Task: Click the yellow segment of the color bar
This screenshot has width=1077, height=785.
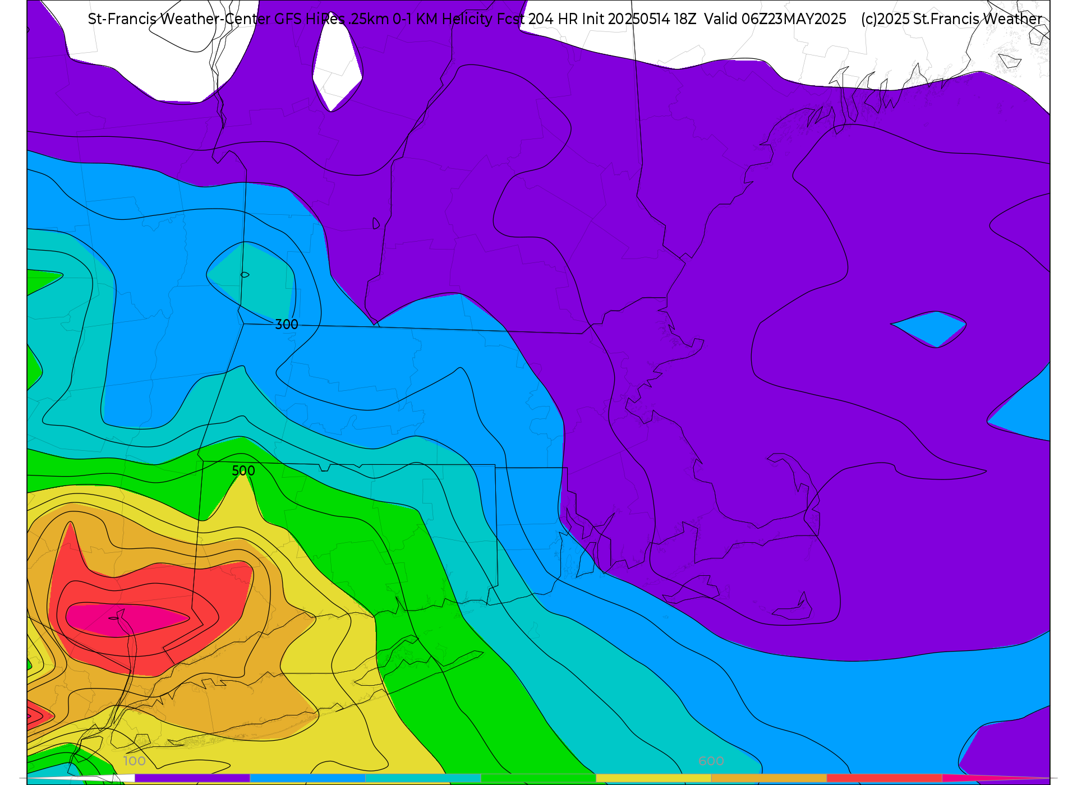Action: tap(653, 778)
